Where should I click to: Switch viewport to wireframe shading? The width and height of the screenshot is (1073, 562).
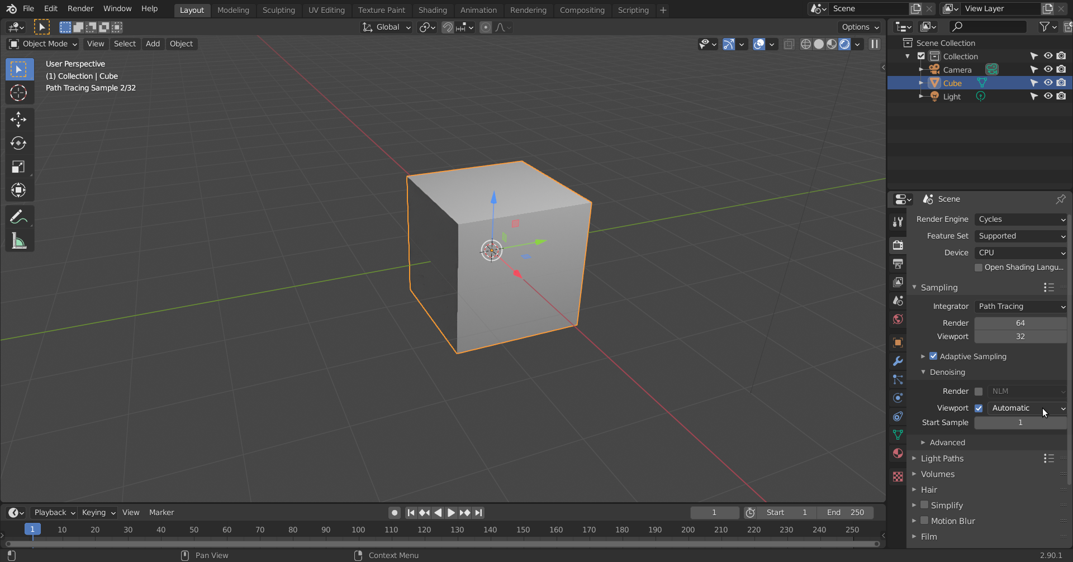pyautogui.click(x=806, y=44)
